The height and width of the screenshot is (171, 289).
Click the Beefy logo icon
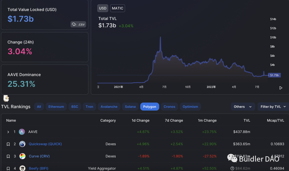pos(22,168)
